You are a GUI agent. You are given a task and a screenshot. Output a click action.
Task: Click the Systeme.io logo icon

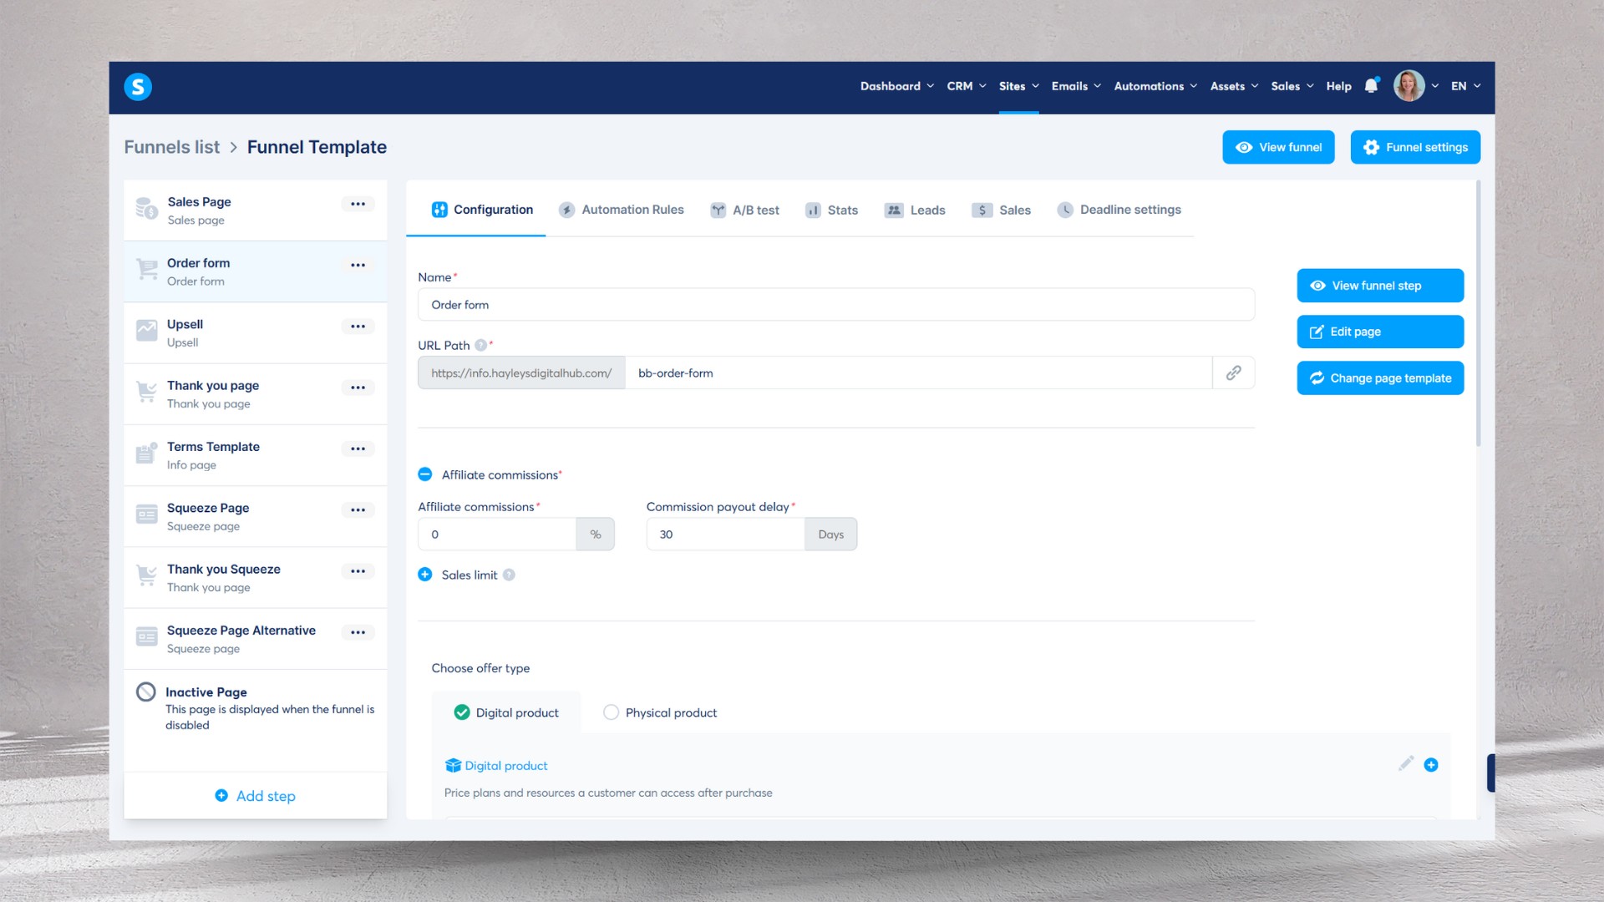(x=138, y=86)
